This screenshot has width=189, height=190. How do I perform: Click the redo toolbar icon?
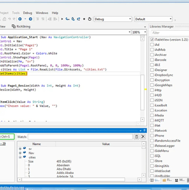pos(14,19)
